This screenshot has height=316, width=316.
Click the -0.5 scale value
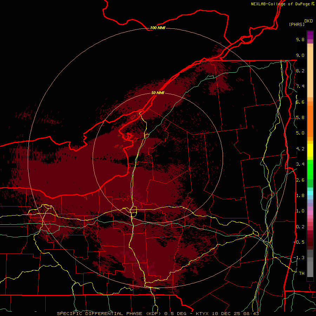click(299, 242)
